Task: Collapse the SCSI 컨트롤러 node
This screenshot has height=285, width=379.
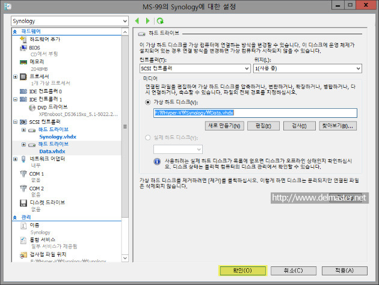Action: (x=15, y=121)
